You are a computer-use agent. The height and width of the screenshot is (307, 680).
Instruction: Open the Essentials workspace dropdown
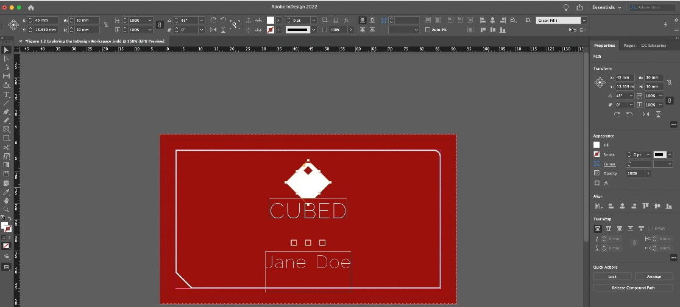607,8
